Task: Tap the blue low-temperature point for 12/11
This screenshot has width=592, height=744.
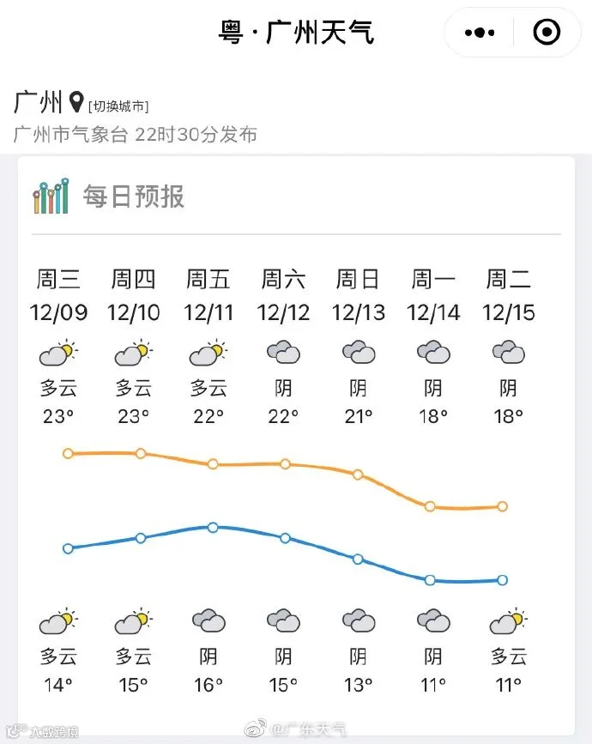Action: [x=213, y=527]
